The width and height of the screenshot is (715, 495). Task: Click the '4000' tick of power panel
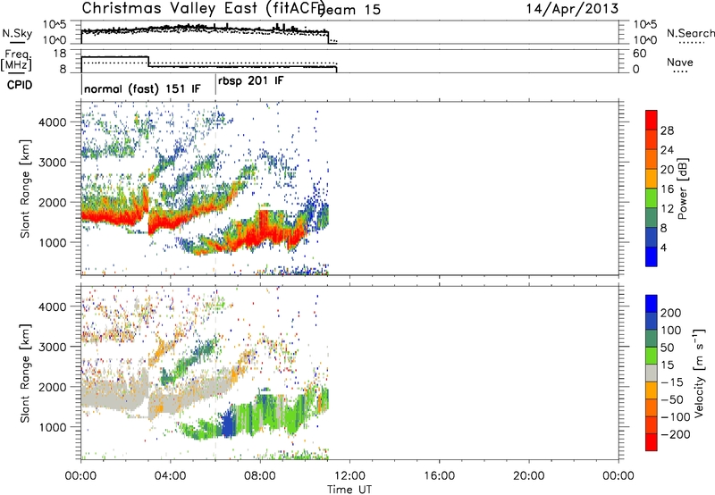click(x=52, y=122)
